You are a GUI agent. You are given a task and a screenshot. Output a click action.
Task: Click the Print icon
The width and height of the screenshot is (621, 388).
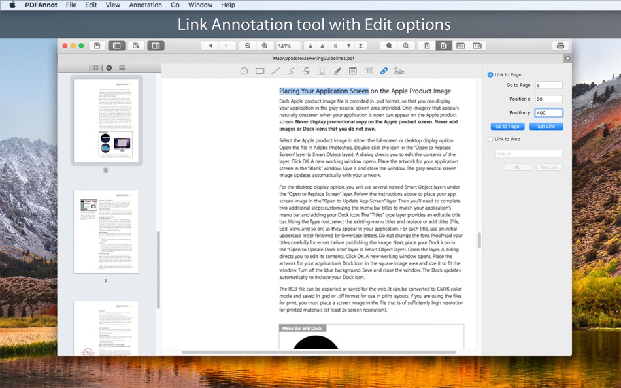click(x=560, y=46)
